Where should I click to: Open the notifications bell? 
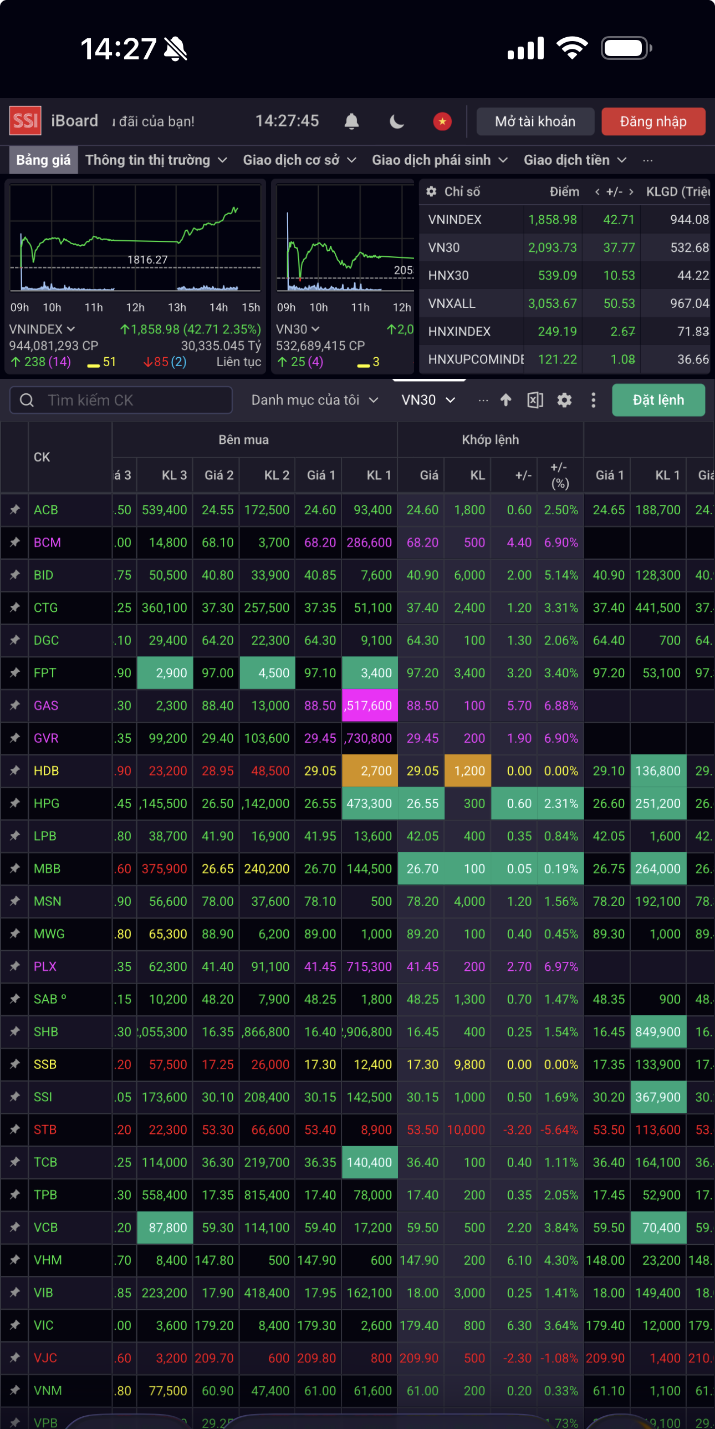point(351,121)
